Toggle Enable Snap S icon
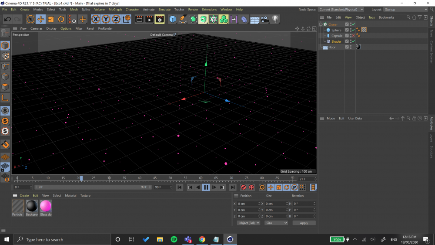 coord(5,111)
